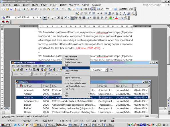Click EndNote's new library icon
Viewport: 170px width, 127px height.
click(x=14, y=70)
